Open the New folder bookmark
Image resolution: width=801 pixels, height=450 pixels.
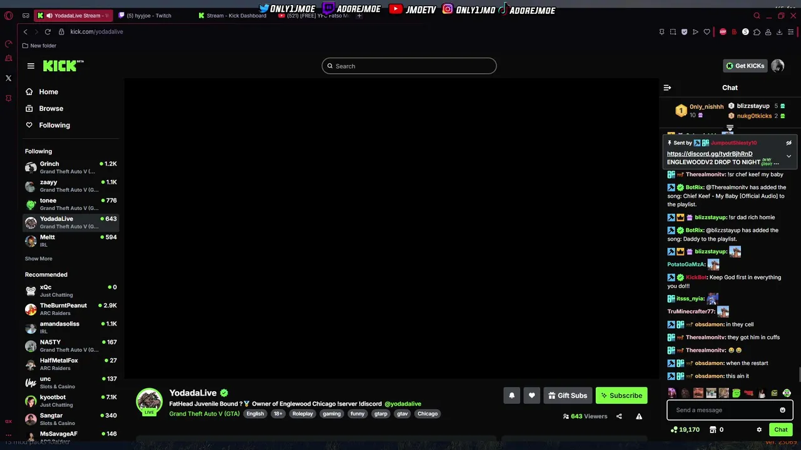(39, 46)
